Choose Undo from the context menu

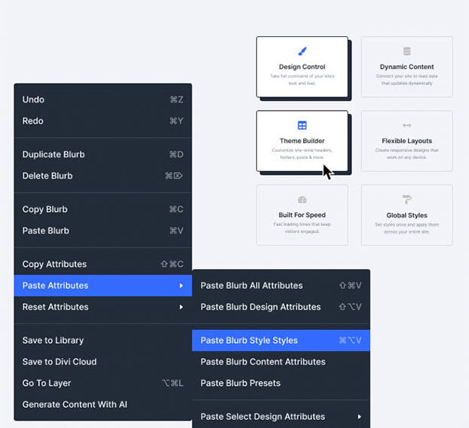pyautogui.click(x=34, y=99)
